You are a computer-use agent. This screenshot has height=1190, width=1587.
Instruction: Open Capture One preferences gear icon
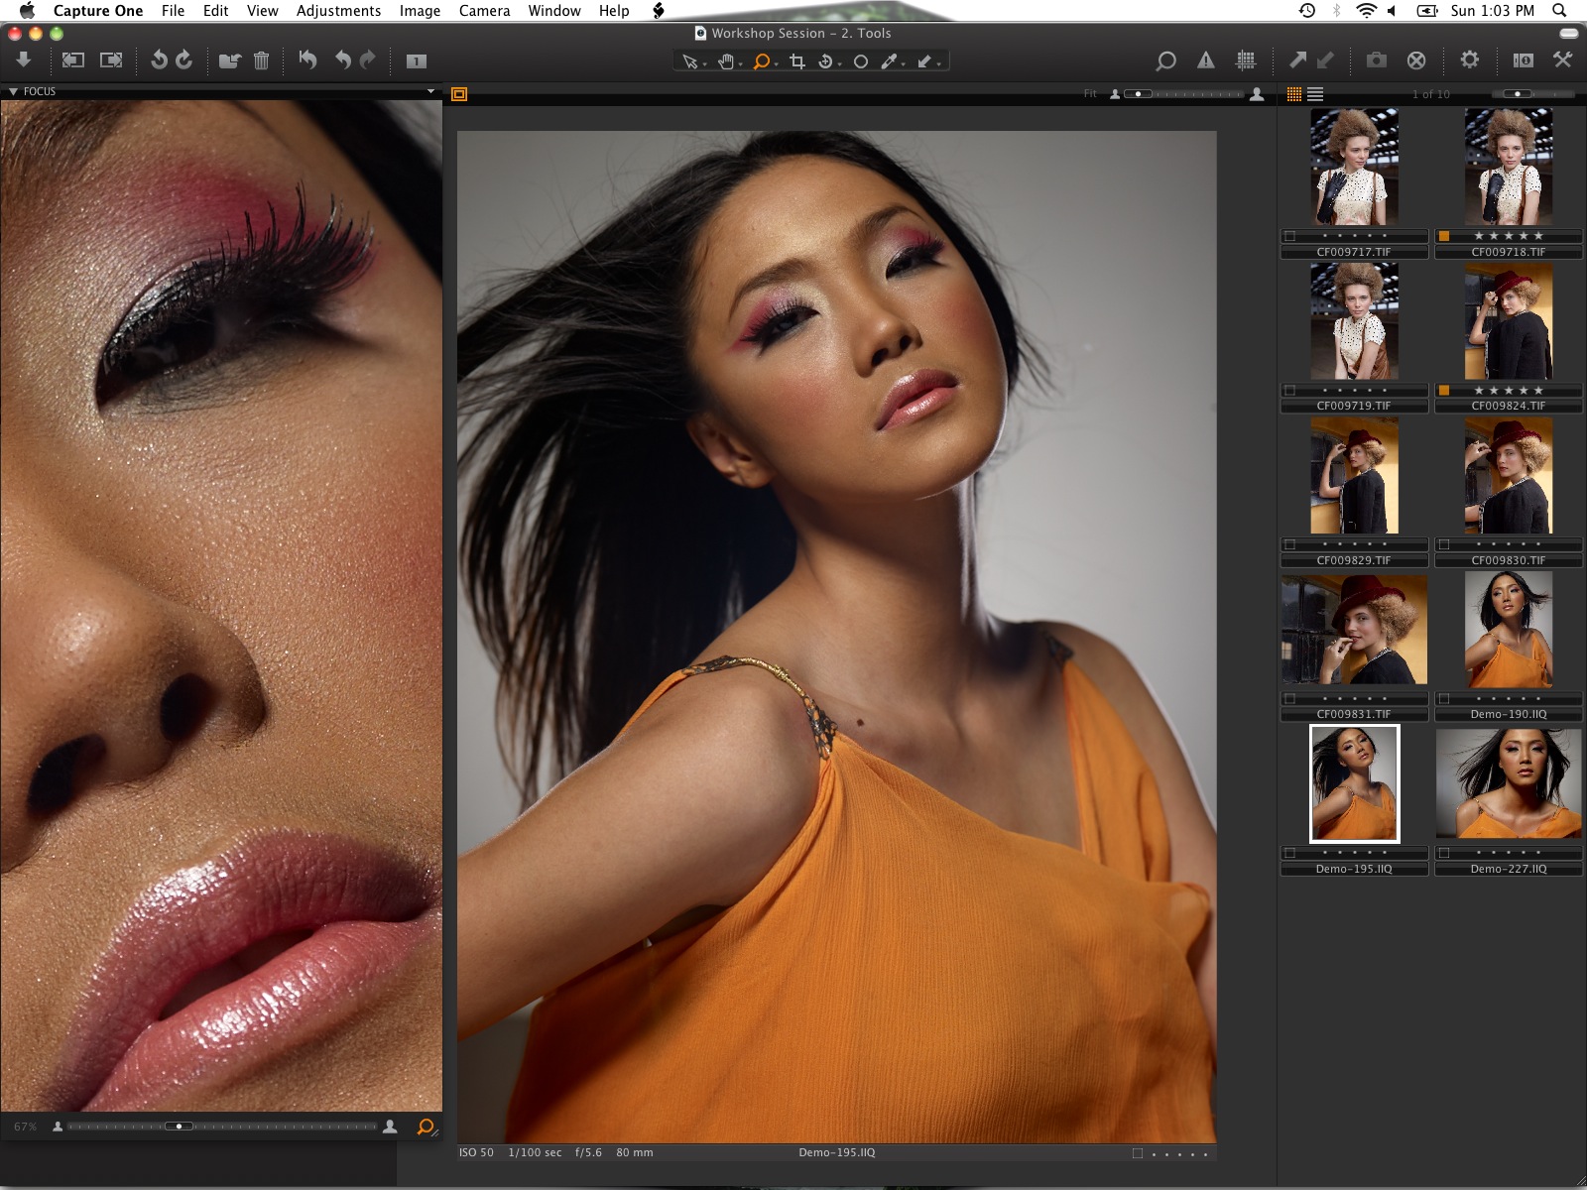point(1469,60)
